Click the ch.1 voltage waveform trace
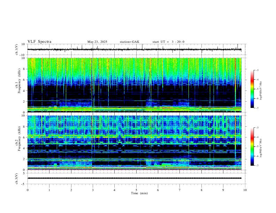The height and width of the screenshot is (213, 276). click(134, 49)
